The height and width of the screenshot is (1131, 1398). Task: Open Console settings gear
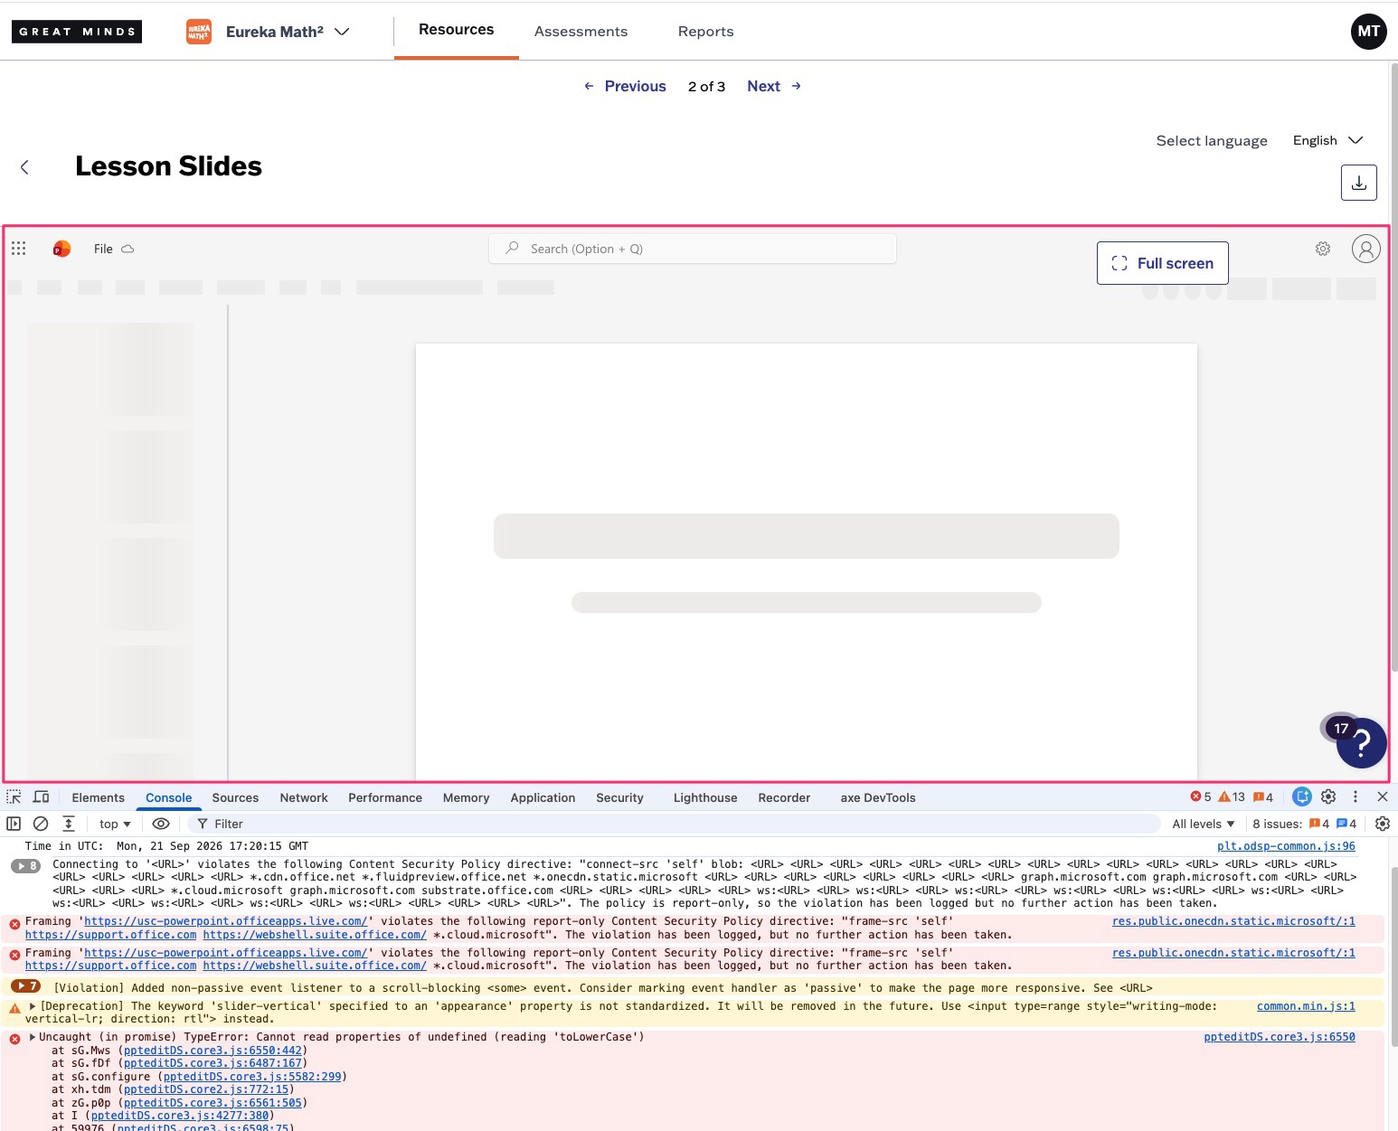1383,824
